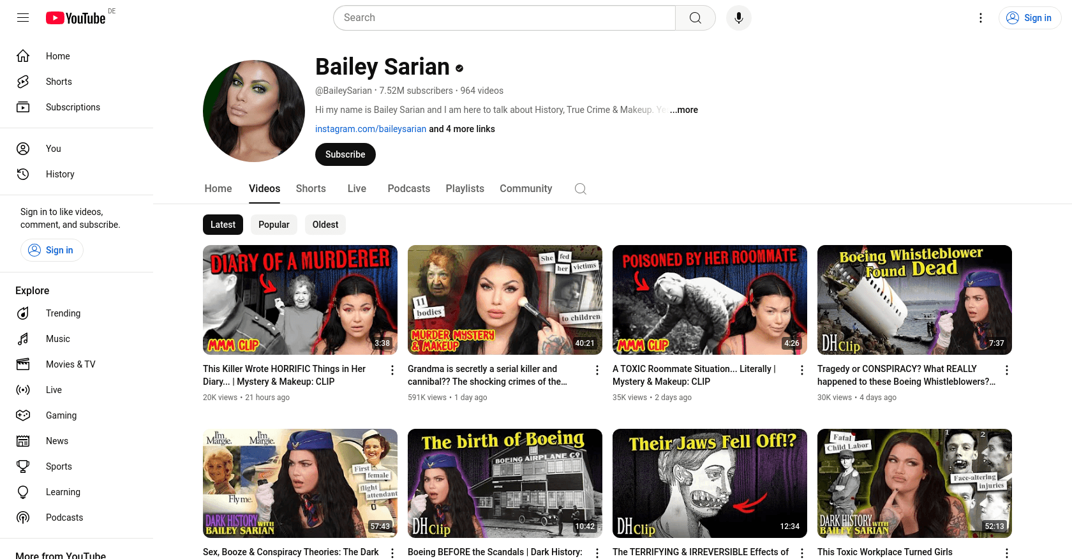This screenshot has height=559, width=1072.
Task: Search within channel using magnifier icon
Action: tap(580, 189)
